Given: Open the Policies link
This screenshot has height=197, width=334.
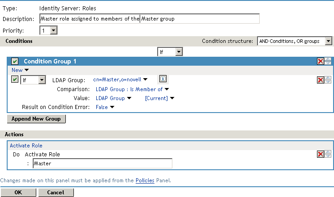Looking at the screenshot, I should pos(145,180).
